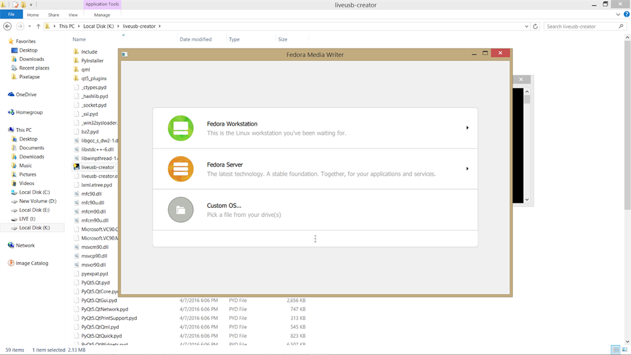Open the Manage ribbon tab
The image size is (631, 355).
[102, 15]
